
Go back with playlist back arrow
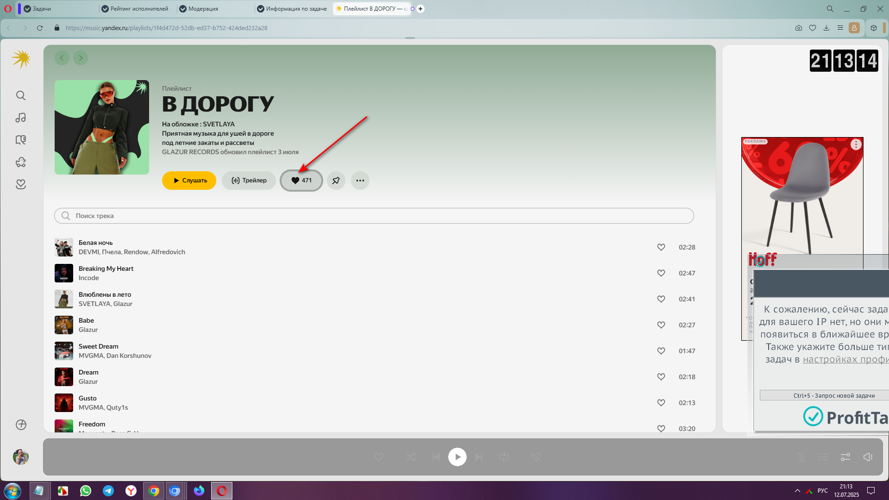[x=62, y=58]
